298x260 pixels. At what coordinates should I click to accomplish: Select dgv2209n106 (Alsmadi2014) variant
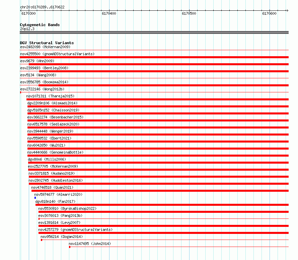(52, 103)
